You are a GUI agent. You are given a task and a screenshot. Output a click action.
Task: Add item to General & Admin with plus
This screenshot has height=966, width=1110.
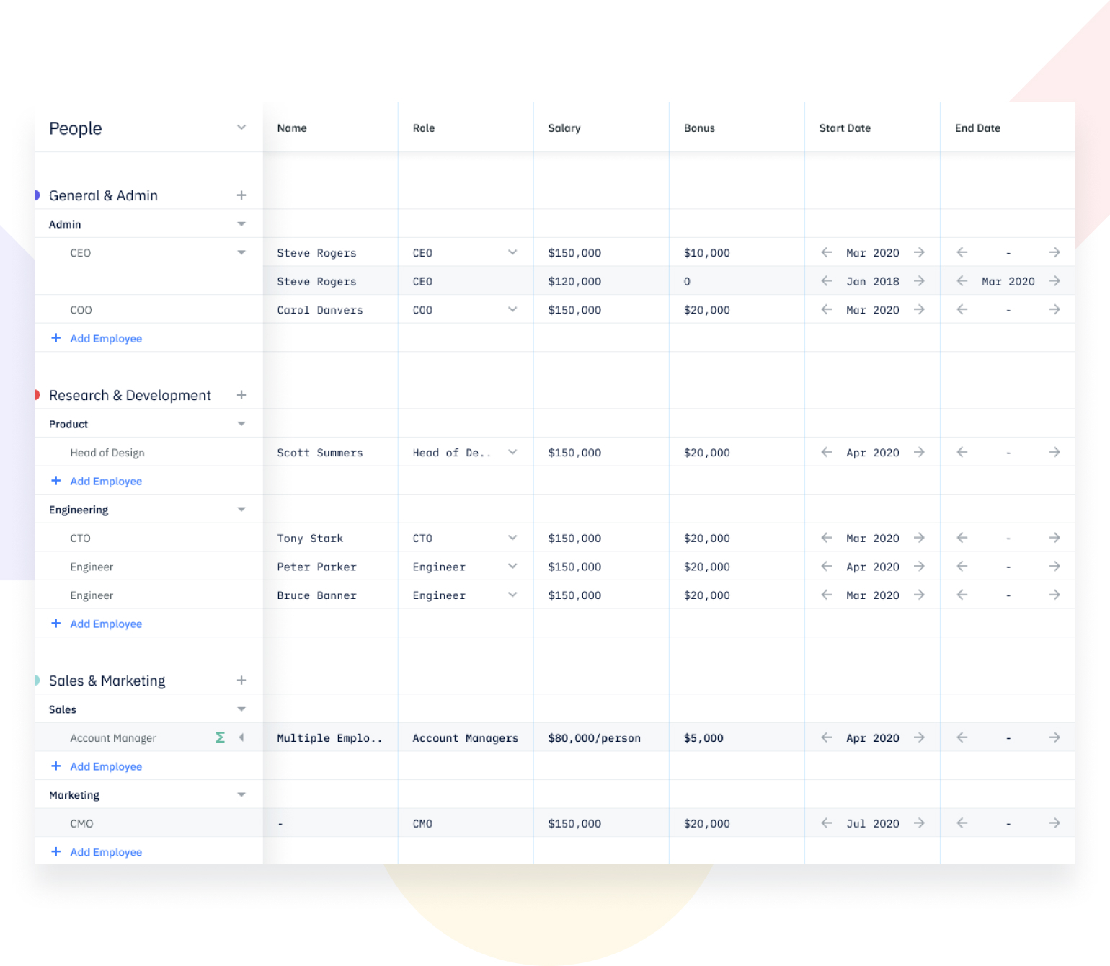click(x=241, y=195)
